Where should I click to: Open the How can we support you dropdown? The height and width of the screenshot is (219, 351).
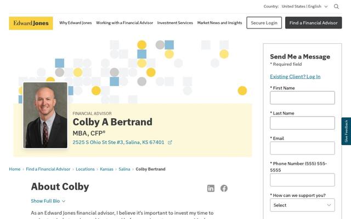302,205
